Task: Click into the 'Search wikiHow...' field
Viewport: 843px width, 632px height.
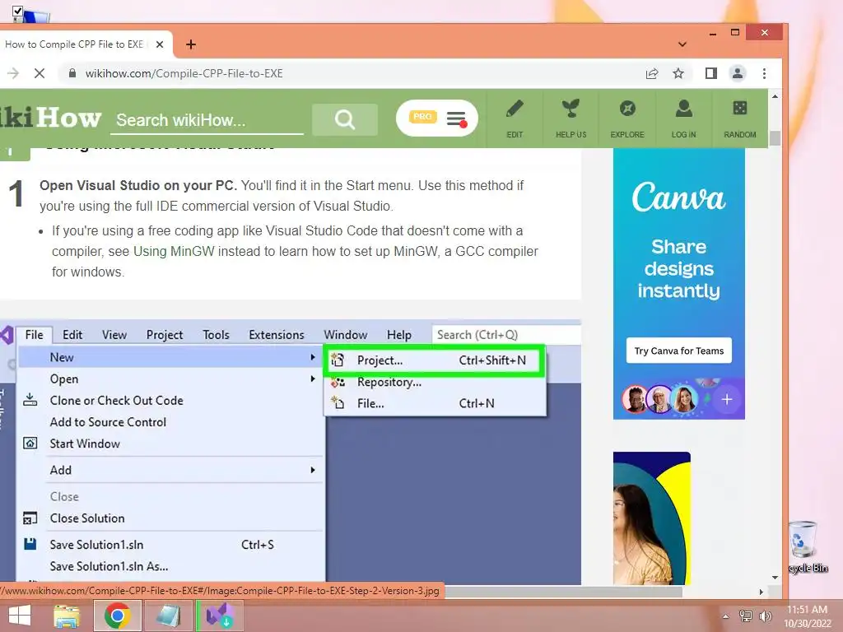Action: (x=207, y=120)
